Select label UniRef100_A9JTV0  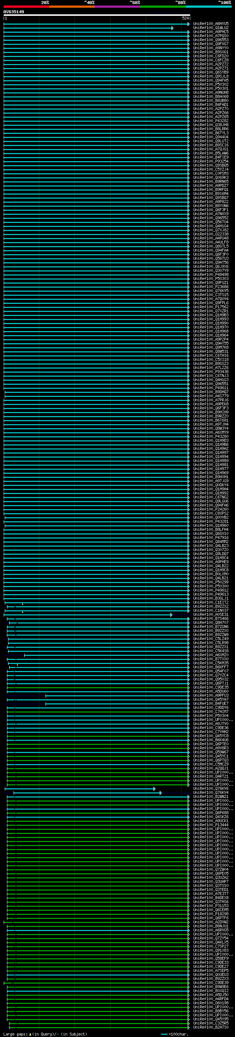tap(211, 724)
